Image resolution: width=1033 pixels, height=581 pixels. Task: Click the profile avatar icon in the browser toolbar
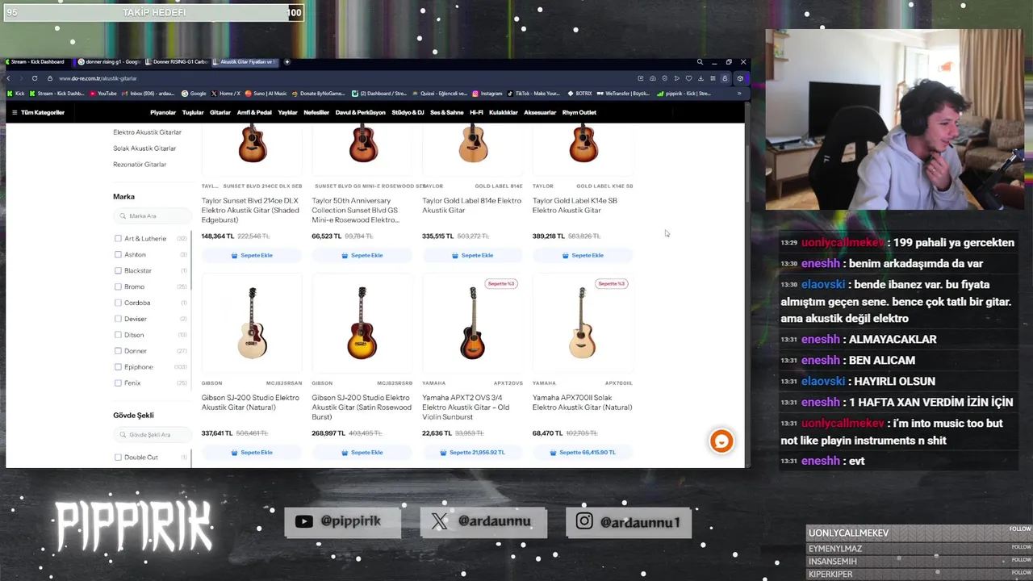[x=725, y=78]
